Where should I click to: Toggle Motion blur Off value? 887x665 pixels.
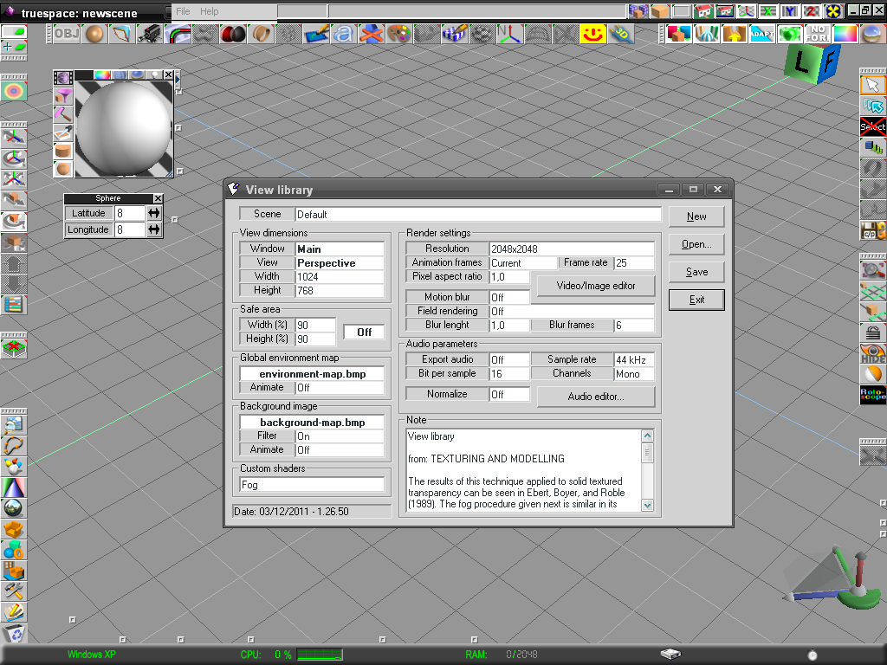click(509, 298)
